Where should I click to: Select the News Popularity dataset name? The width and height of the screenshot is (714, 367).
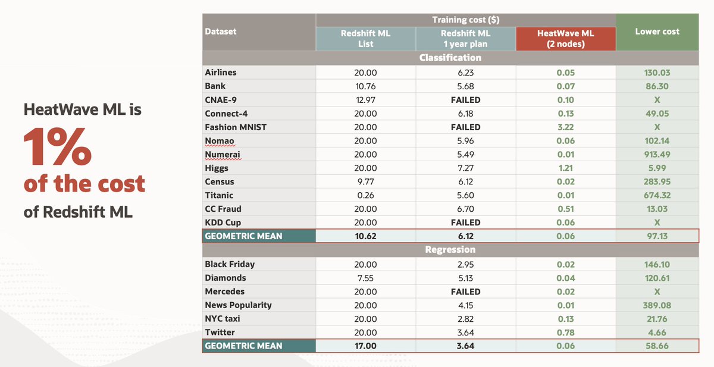[x=239, y=305]
